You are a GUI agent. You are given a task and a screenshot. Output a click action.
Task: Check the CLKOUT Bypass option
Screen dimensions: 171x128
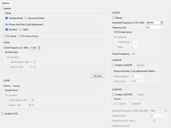(x=114, y=18)
